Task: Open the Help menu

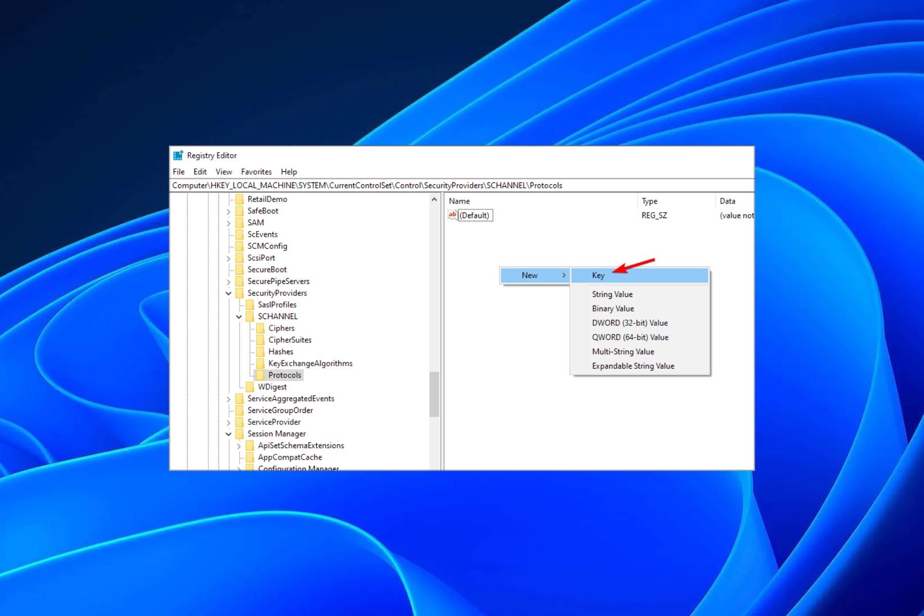Action: pyautogui.click(x=289, y=172)
